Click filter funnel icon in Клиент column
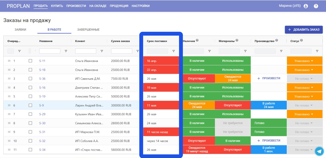 coord(102,51)
